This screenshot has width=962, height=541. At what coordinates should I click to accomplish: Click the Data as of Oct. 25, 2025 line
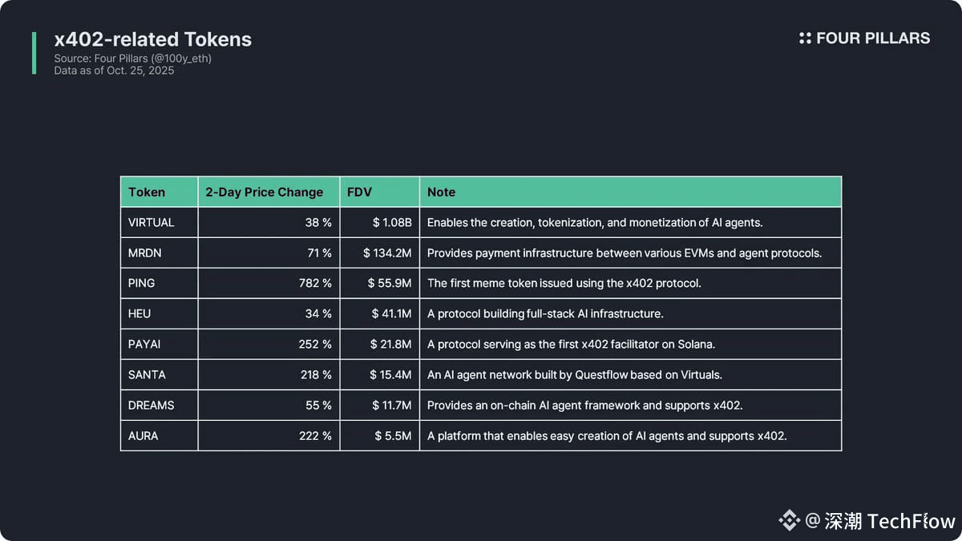tap(114, 71)
